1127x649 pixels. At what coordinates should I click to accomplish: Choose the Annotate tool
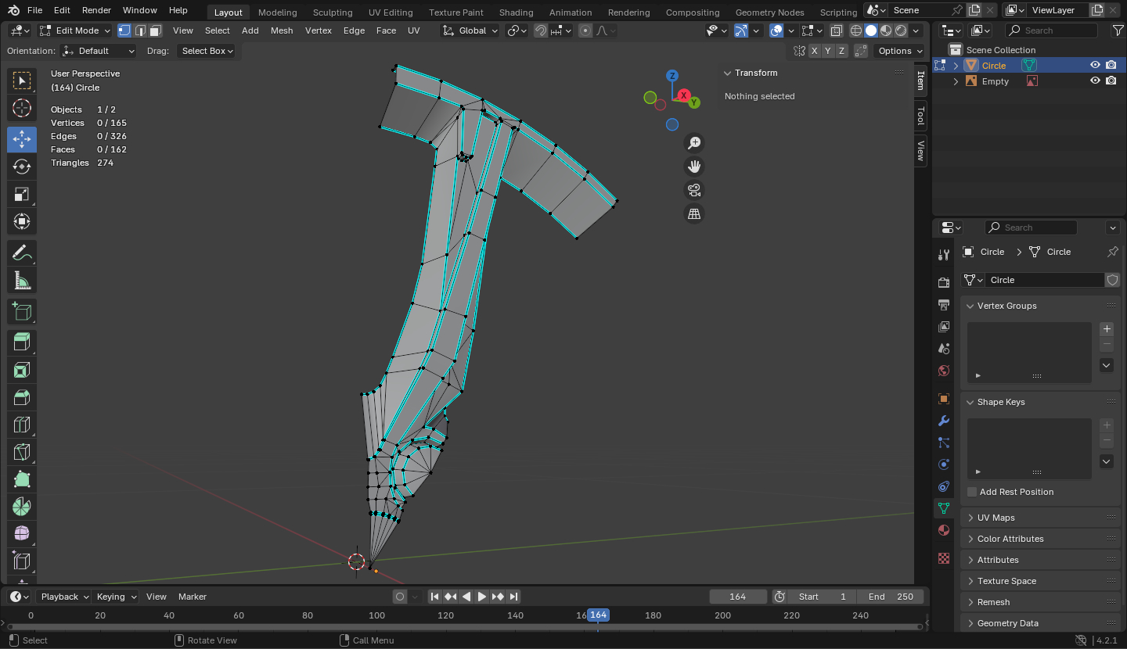coord(22,253)
